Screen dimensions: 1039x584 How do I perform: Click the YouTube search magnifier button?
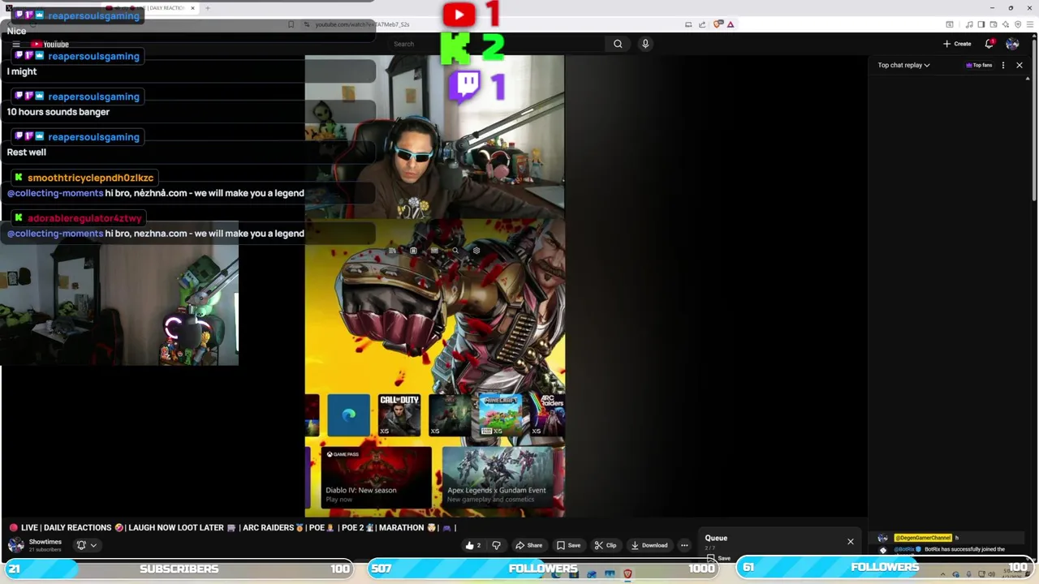pyautogui.click(x=618, y=44)
